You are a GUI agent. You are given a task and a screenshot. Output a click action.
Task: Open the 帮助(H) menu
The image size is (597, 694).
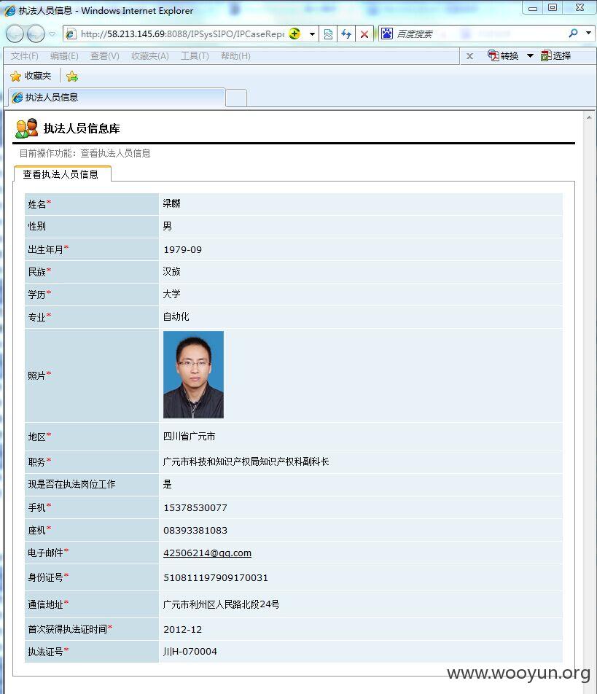pos(236,56)
